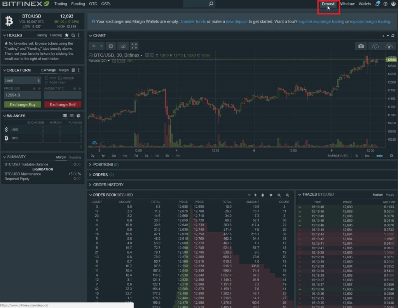Take a chart snapshot with camera icon
Screen dimensions: 398x308
tap(361, 46)
